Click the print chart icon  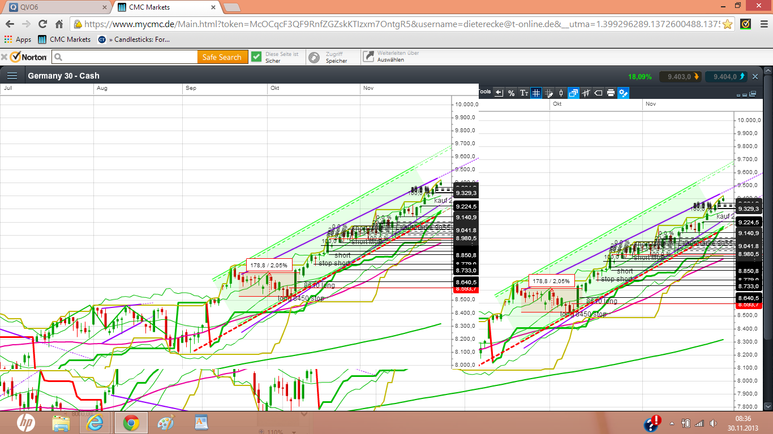[x=611, y=93]
